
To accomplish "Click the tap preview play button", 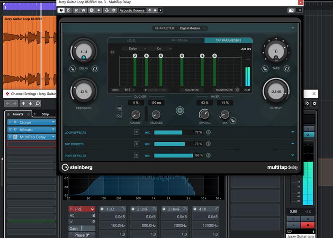I will coord(180,110).
